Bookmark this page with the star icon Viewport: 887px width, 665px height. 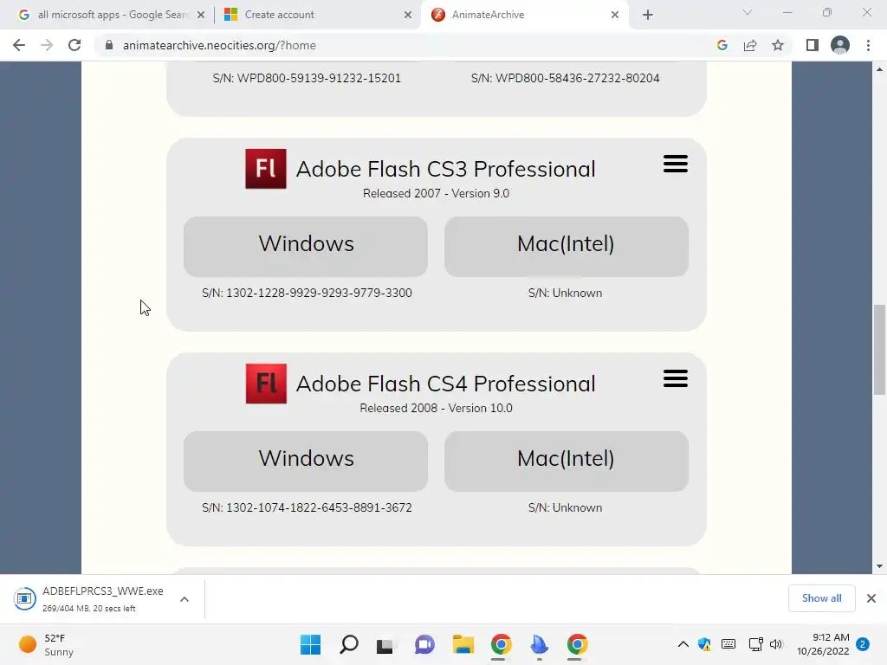point(778,45)
